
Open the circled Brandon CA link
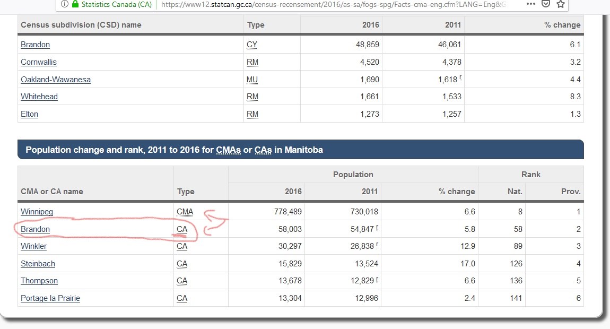35,229
